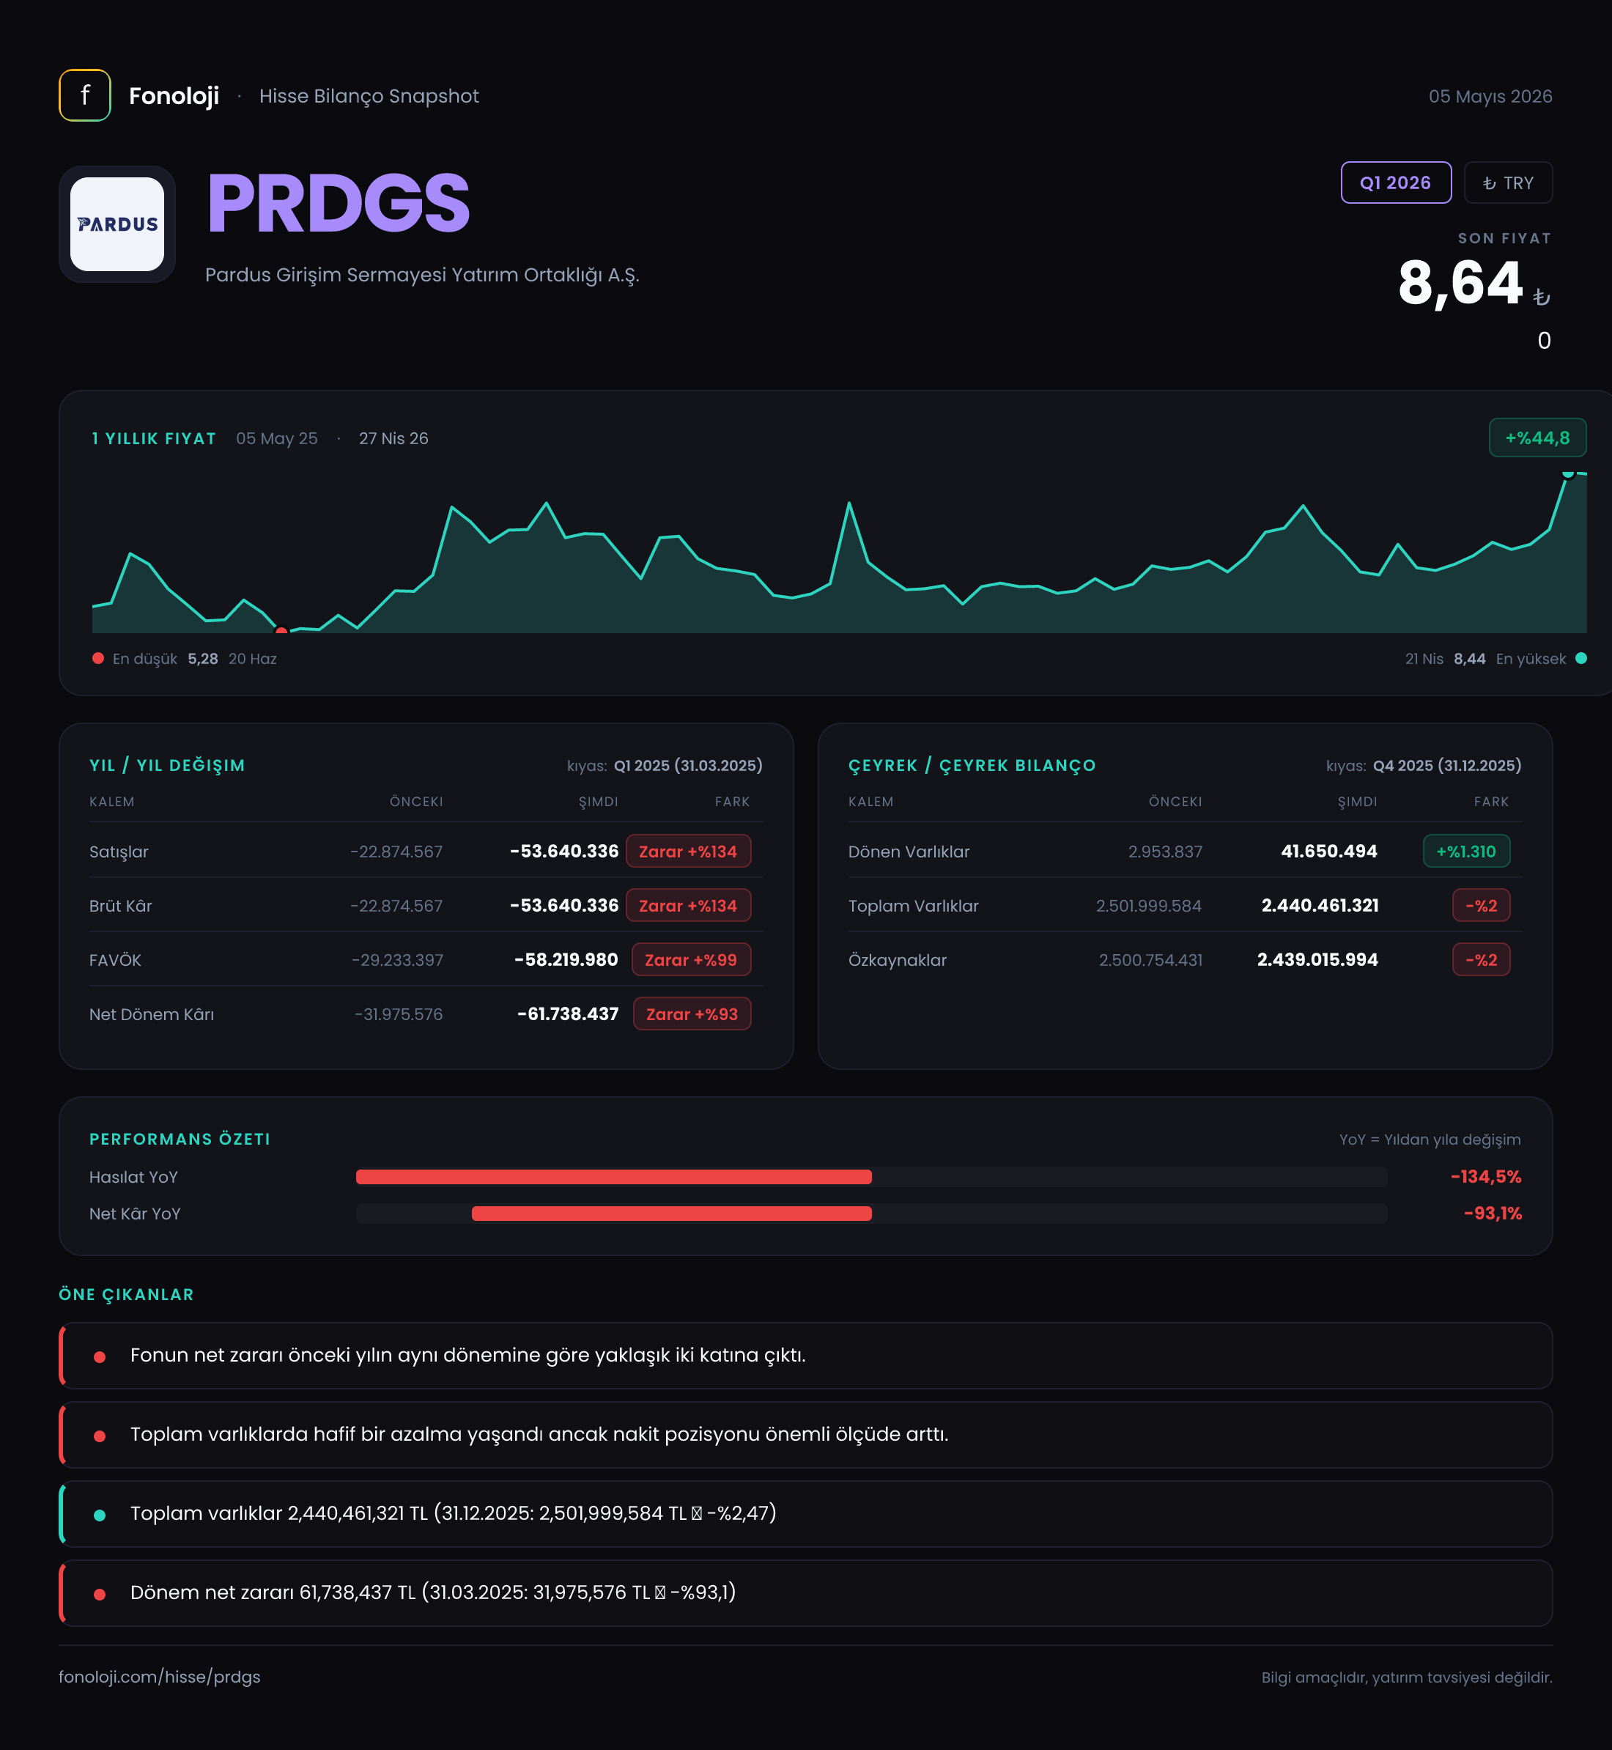Click the '-93,1%' Net Kâr YoY value
The width and height of the screenshot is (1612, 1750).
pos(1493,1214)
